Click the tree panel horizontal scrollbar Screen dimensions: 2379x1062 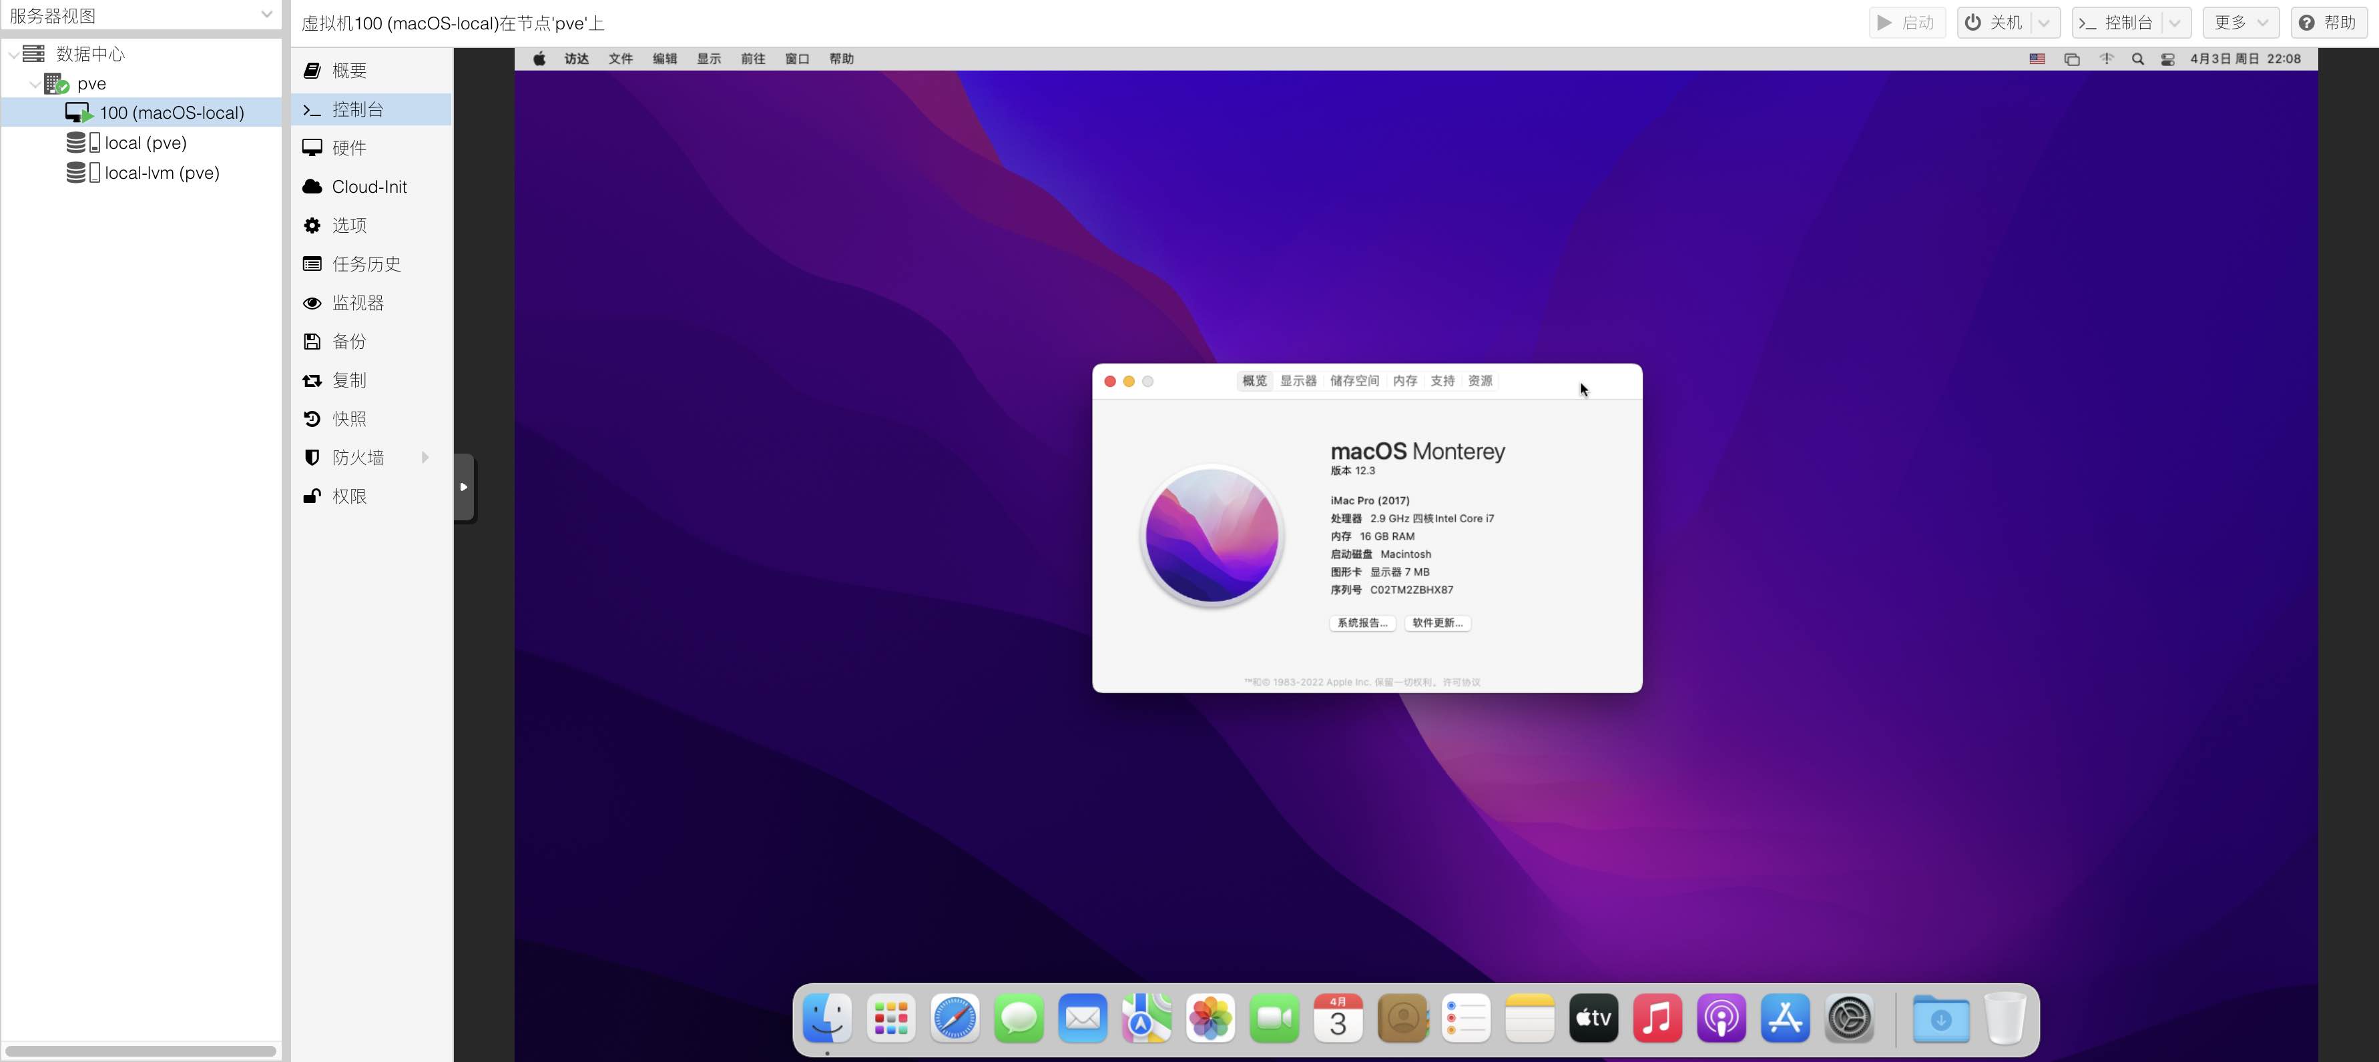pos(140,1051)
